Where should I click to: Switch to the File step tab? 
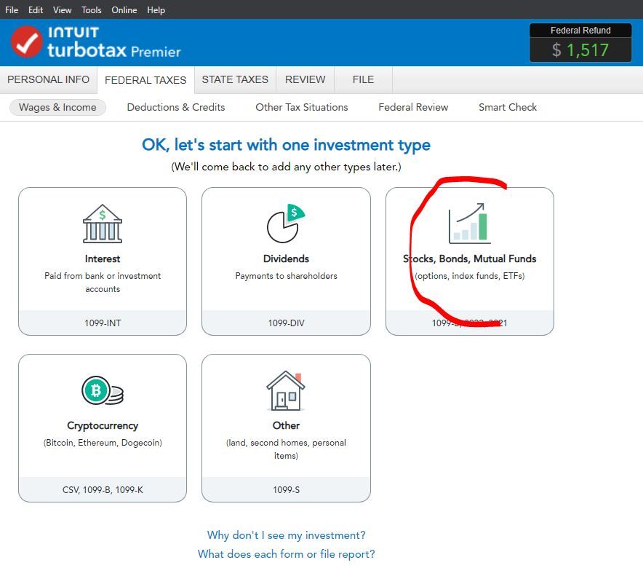(364, 79)
